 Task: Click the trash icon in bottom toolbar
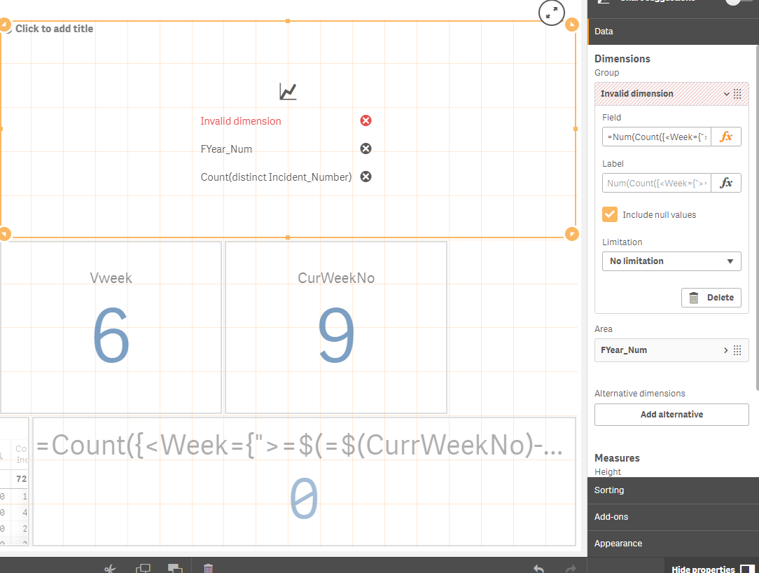[208, 568]
